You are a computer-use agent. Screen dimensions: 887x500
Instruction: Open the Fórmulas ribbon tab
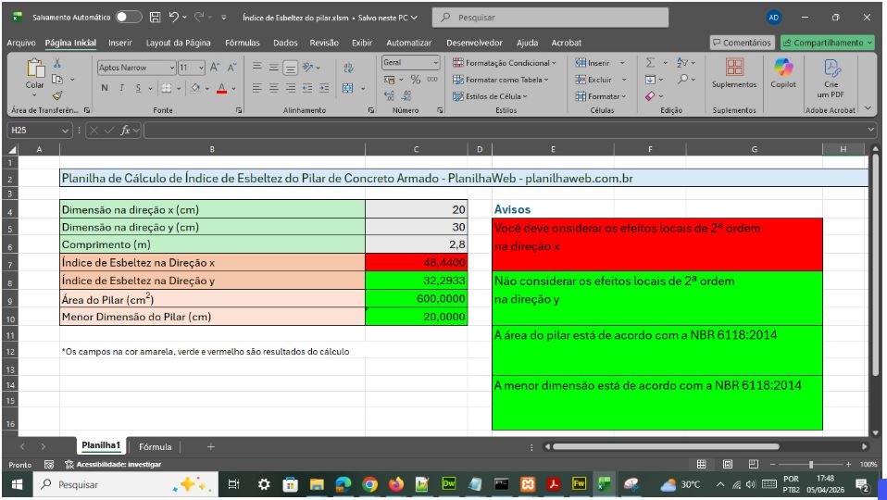242,43
